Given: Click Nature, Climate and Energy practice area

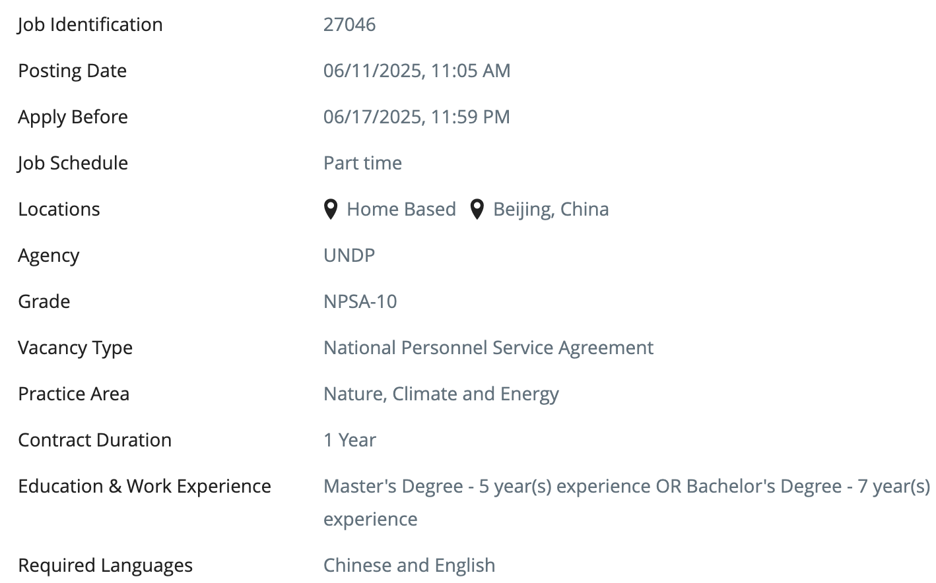Looking at the screenshot, I should pyautogui.click(x=441, y=394).
